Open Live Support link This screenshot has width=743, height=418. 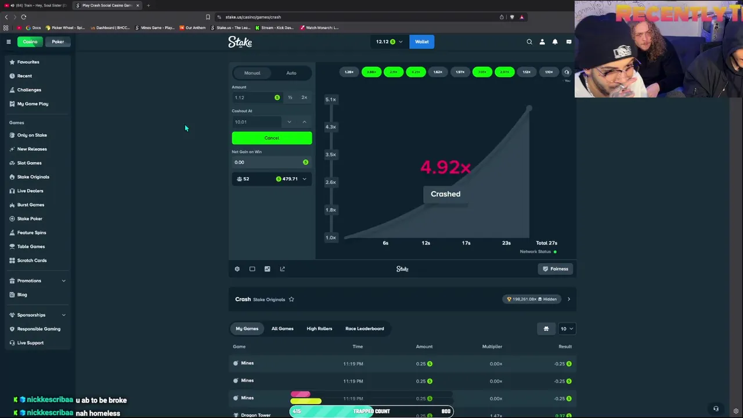(30, 343)
